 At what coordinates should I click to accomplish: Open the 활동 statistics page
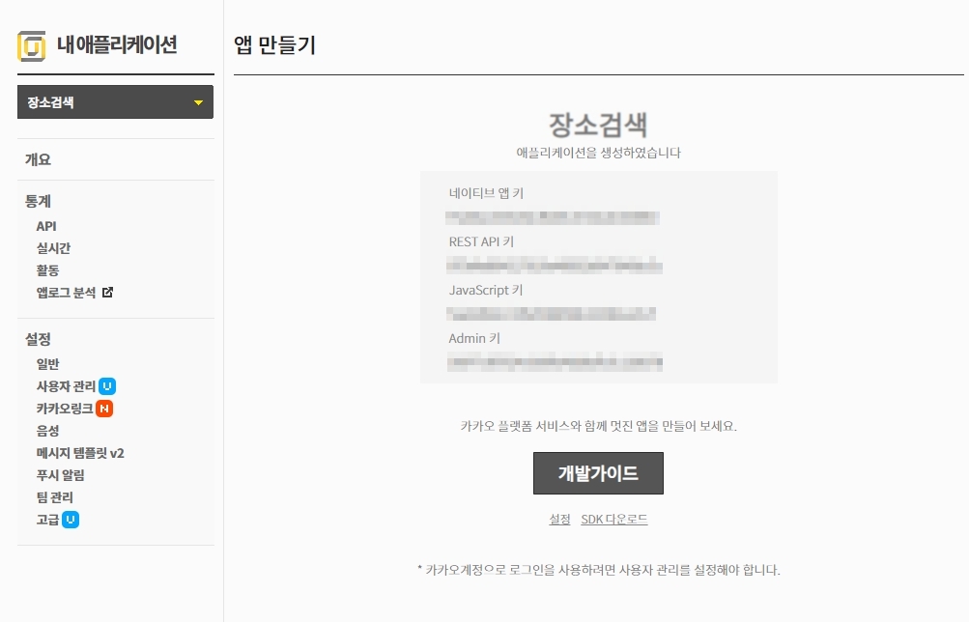pos(47,270)
